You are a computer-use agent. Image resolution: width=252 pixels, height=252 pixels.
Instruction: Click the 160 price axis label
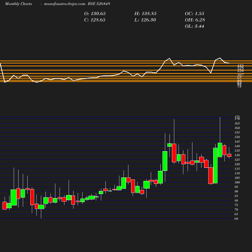(x=237, y=128)
